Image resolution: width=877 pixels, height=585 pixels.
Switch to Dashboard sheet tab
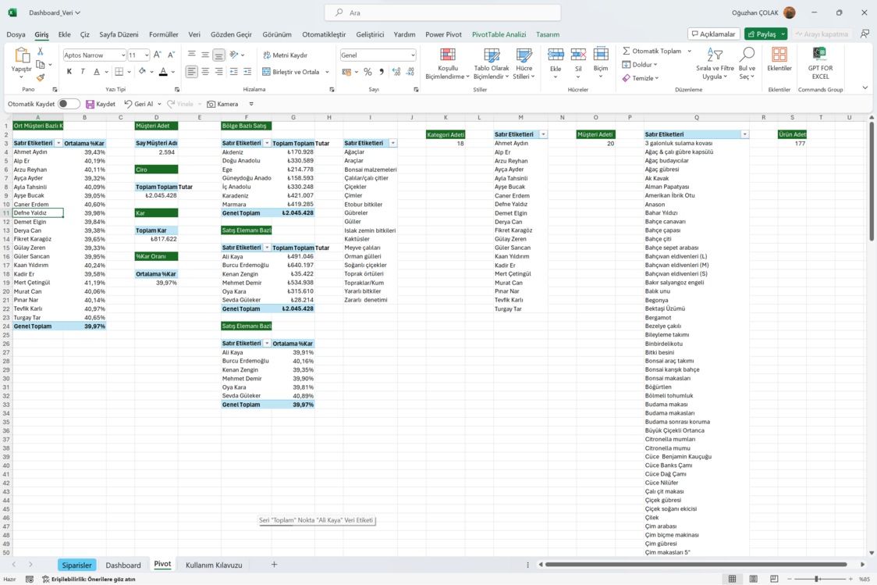(123, 565)
